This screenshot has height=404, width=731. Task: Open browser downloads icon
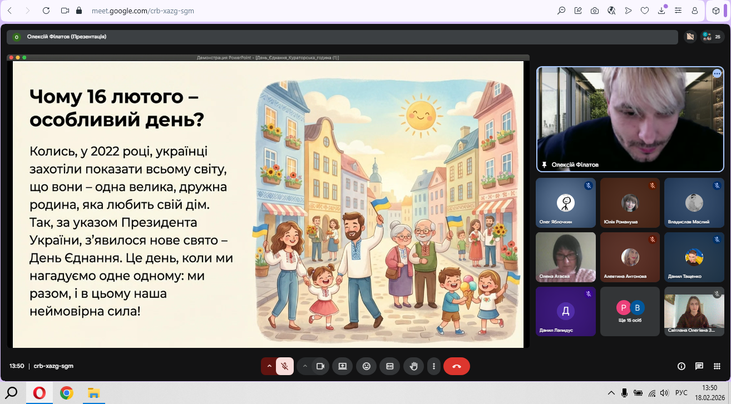[x=662, y=11]
